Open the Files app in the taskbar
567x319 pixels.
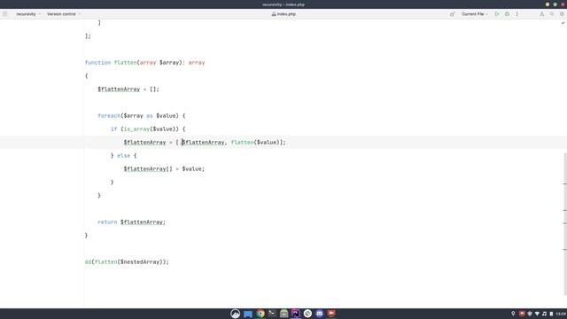(x=248, y=314)
